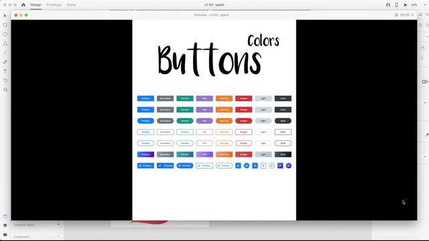Click the highlighted blue icon in the right panel

coord(423,48)
